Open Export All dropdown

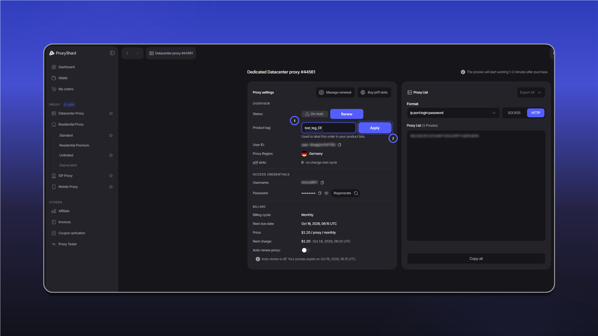coord(531,92)
